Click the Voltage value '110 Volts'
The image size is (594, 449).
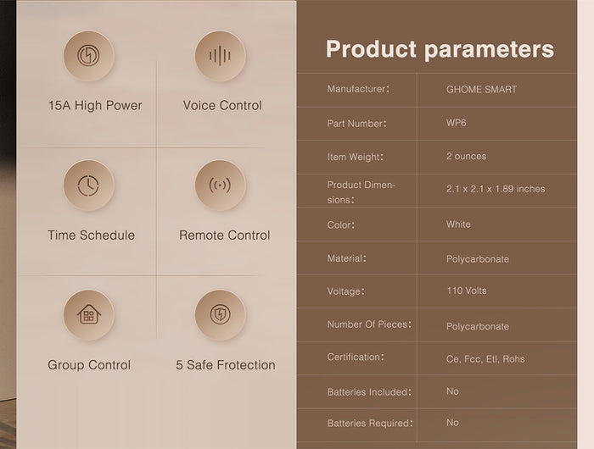point(467,291)
